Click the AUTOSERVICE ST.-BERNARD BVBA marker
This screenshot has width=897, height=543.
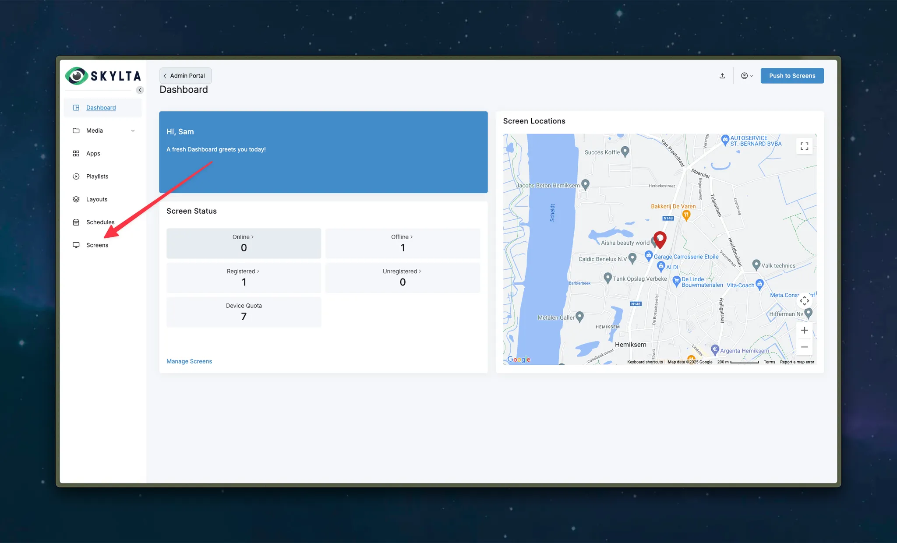pyautogui.click(x=725, y=140)
